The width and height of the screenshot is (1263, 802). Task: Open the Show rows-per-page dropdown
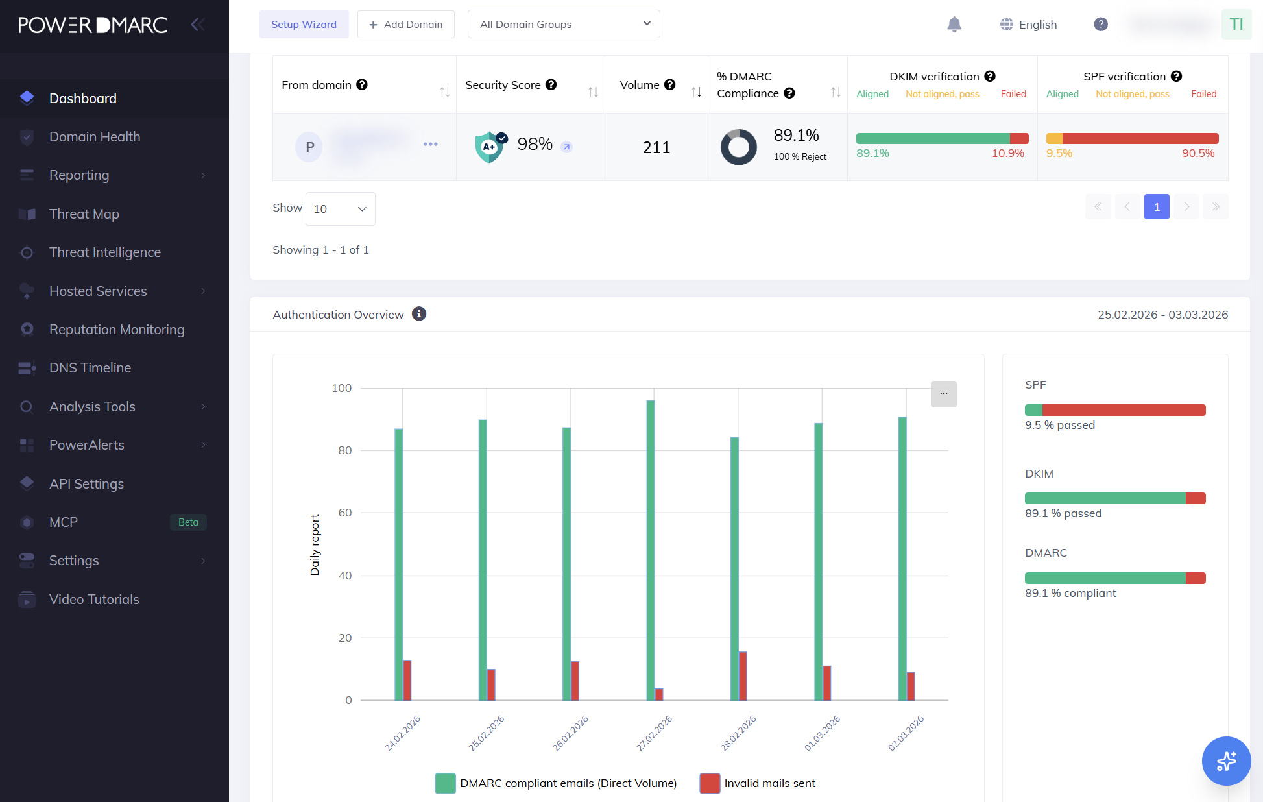(x=340, y=209)
